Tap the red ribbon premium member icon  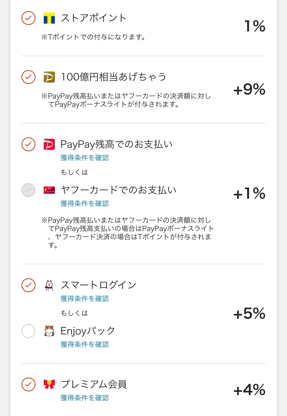(x=49, y=384)
